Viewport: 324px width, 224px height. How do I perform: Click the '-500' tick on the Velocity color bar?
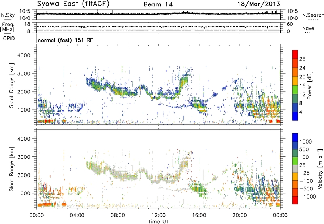(x=306, y=188)
